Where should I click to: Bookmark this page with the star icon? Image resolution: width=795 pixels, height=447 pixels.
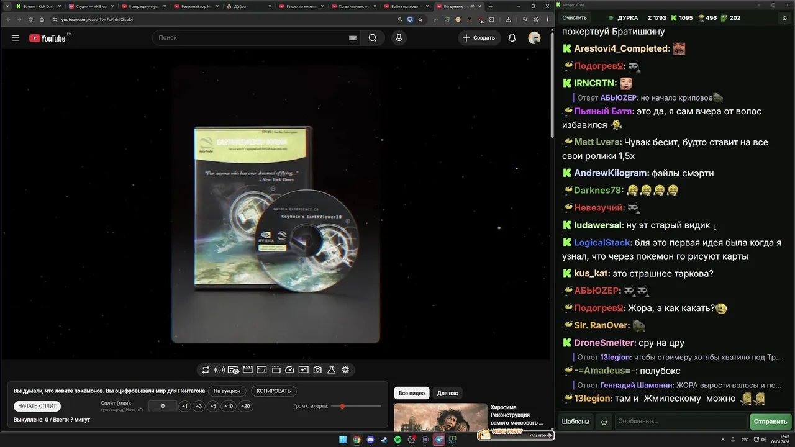420,19
